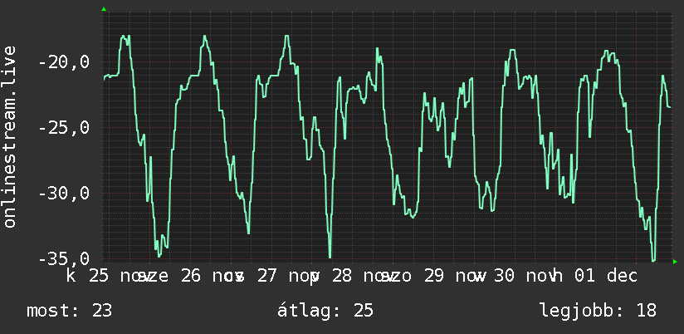Click the -30,0 y-axis label
The height and width of the screenshot is (334, 684).
64,194
